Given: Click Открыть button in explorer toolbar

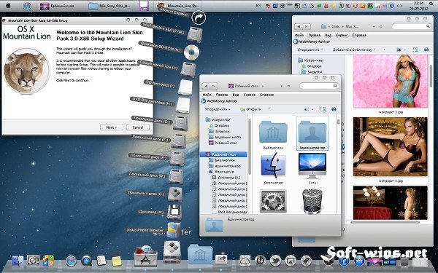Looking at the screenshot, I should [x=250, y=109].
